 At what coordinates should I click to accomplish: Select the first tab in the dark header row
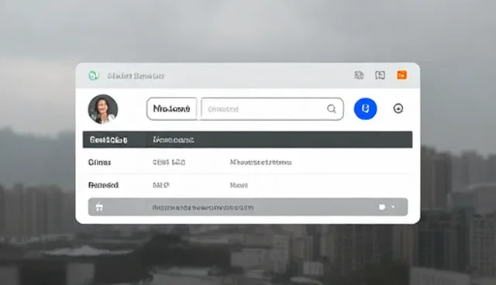[x=108, y=139]
